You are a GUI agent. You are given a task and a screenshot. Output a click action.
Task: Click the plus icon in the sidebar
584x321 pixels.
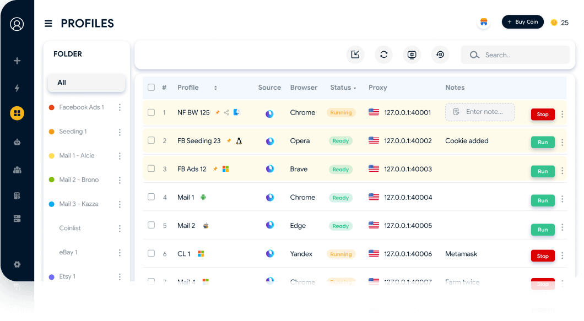point(17,61)
